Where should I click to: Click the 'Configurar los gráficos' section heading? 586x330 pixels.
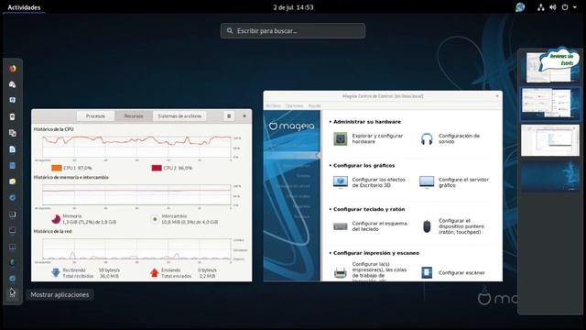coord(364,165)
